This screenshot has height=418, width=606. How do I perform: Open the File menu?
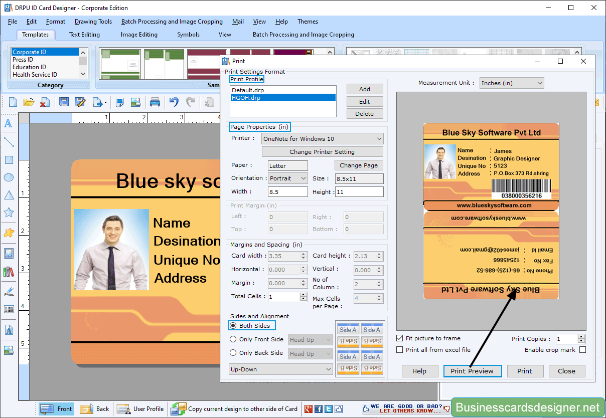click(x=13, y=22)
